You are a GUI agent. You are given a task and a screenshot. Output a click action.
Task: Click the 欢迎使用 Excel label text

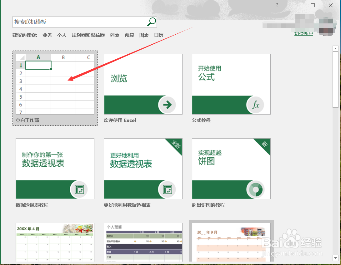tap(120, 120)
